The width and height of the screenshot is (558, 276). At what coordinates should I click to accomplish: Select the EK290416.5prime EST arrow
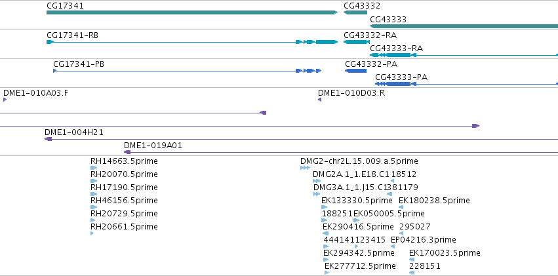pos(326,233)
